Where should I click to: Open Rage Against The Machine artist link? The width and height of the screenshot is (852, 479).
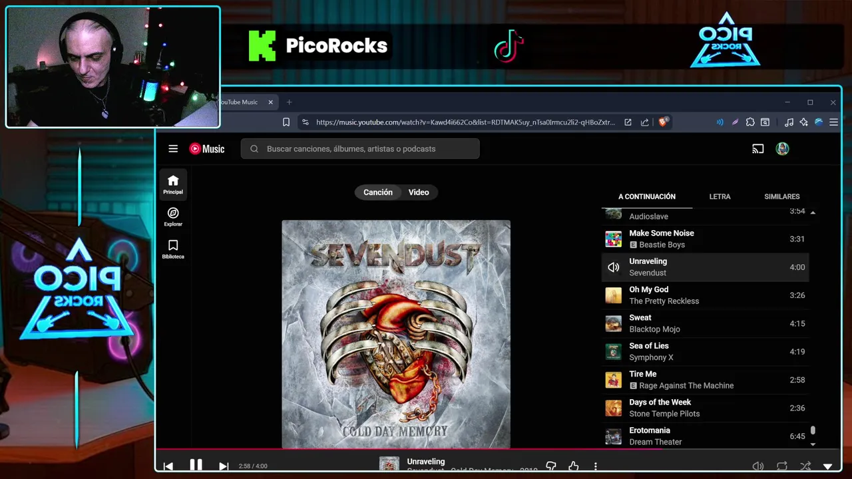[x=686, y=386]
